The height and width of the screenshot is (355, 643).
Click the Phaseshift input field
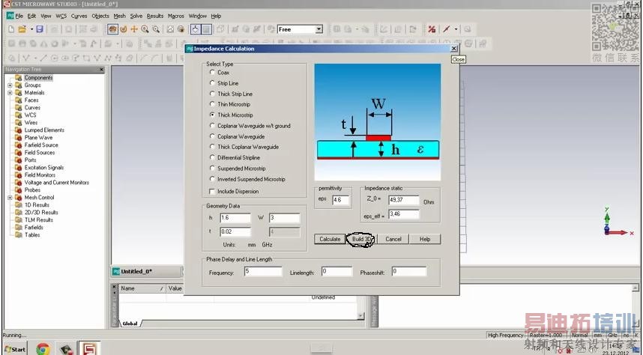[x=409, y=271]
